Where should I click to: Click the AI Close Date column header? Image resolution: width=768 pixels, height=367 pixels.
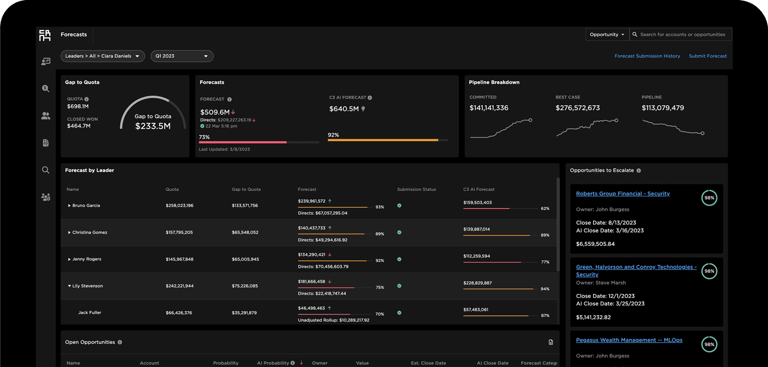point(492,363)
